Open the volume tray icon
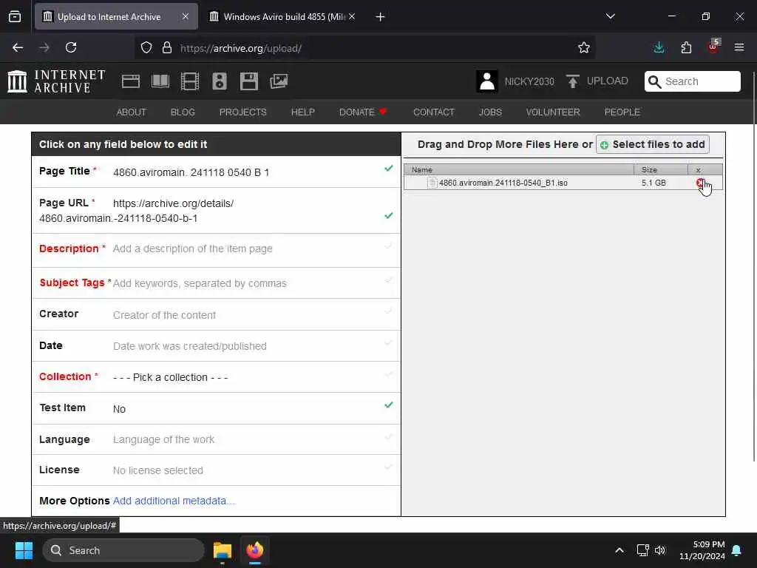The image size is (757, 568). coord(660,550)
